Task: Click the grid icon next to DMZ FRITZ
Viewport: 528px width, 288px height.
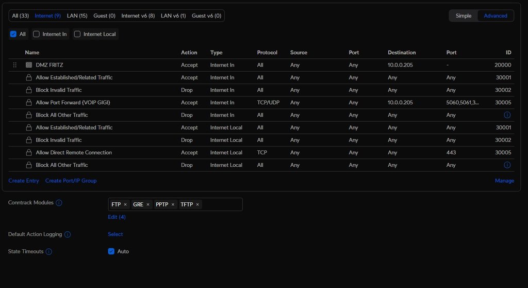Action: 29,65
